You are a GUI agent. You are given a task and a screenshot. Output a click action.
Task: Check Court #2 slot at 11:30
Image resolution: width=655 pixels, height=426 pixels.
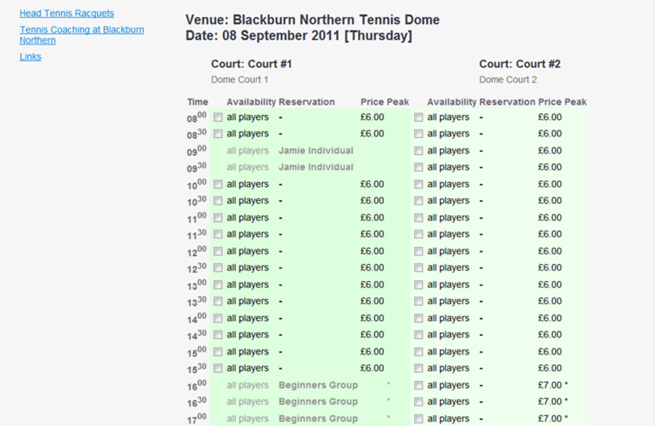418,235
